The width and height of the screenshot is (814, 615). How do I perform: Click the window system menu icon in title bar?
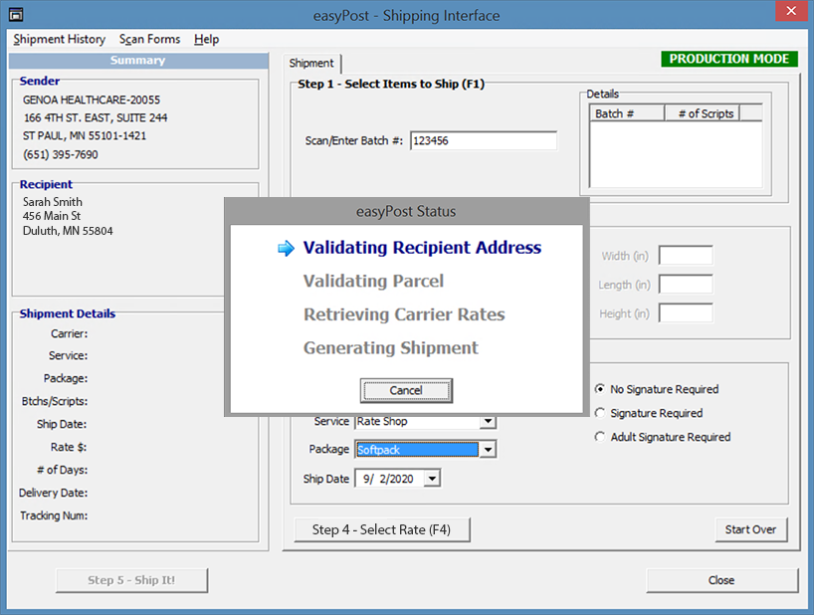pos(16,15)
